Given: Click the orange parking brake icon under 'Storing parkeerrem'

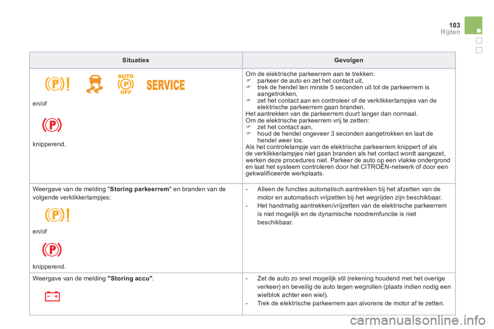Looking at the screenshot, I should click(57, 214).
